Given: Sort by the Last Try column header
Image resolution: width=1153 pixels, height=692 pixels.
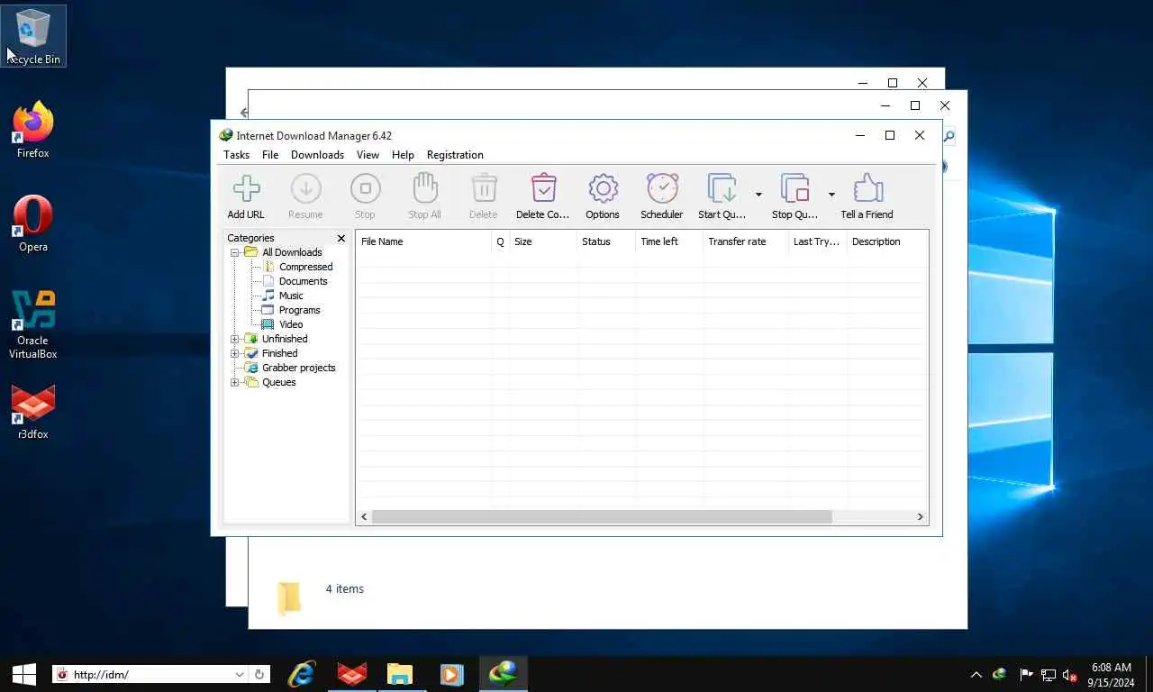Looking at the screenshot, I should click(817, 241).
